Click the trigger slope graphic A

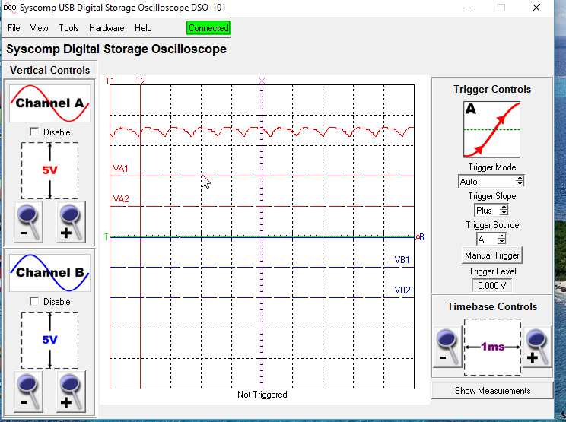(x=491, y=129)
